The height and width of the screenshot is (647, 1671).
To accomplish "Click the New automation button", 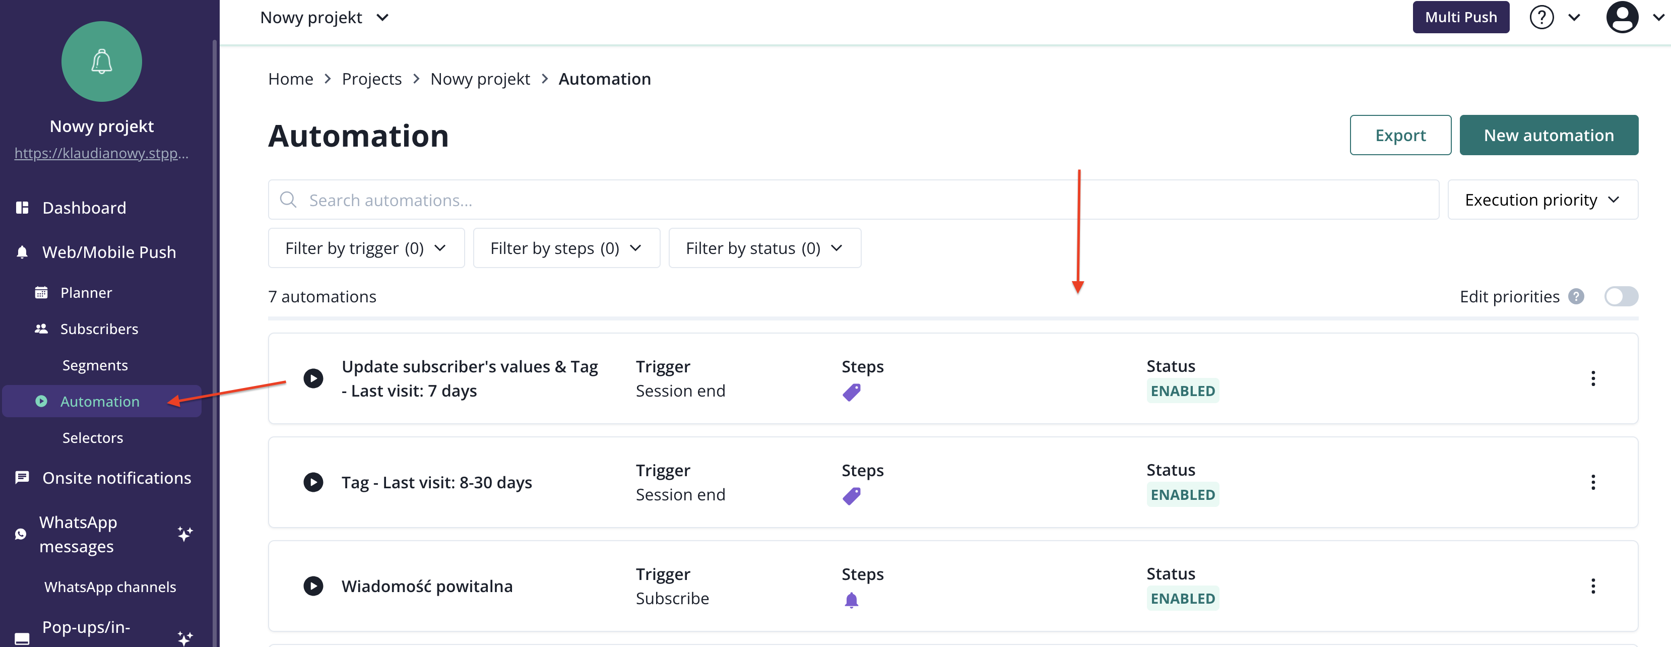I will 1549,135.
